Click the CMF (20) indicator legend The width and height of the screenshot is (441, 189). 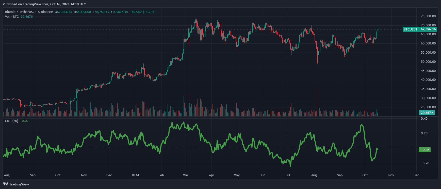click(12, 121)
